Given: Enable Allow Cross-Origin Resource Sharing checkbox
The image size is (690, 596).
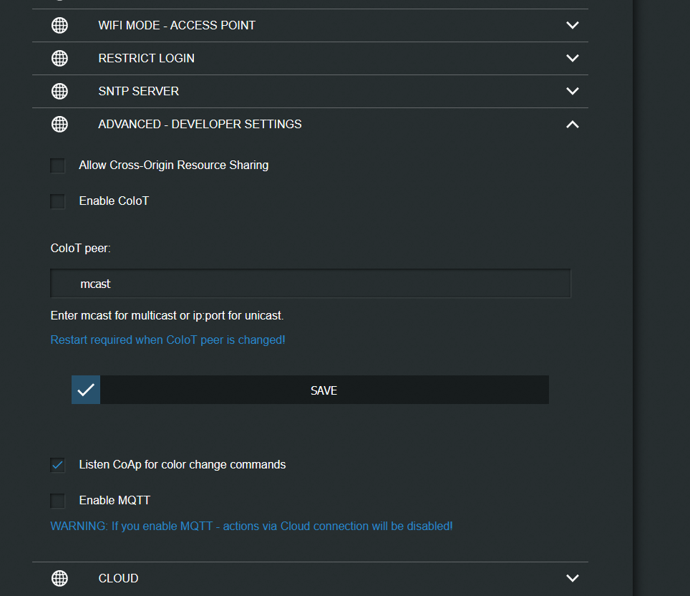Looking at the screenshot, I should 58,165.
